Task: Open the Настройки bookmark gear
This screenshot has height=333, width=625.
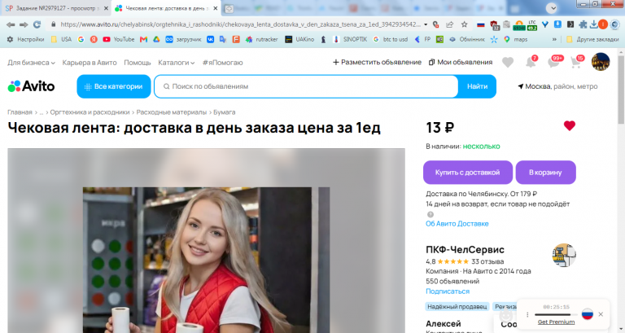Action: point(25,39)
